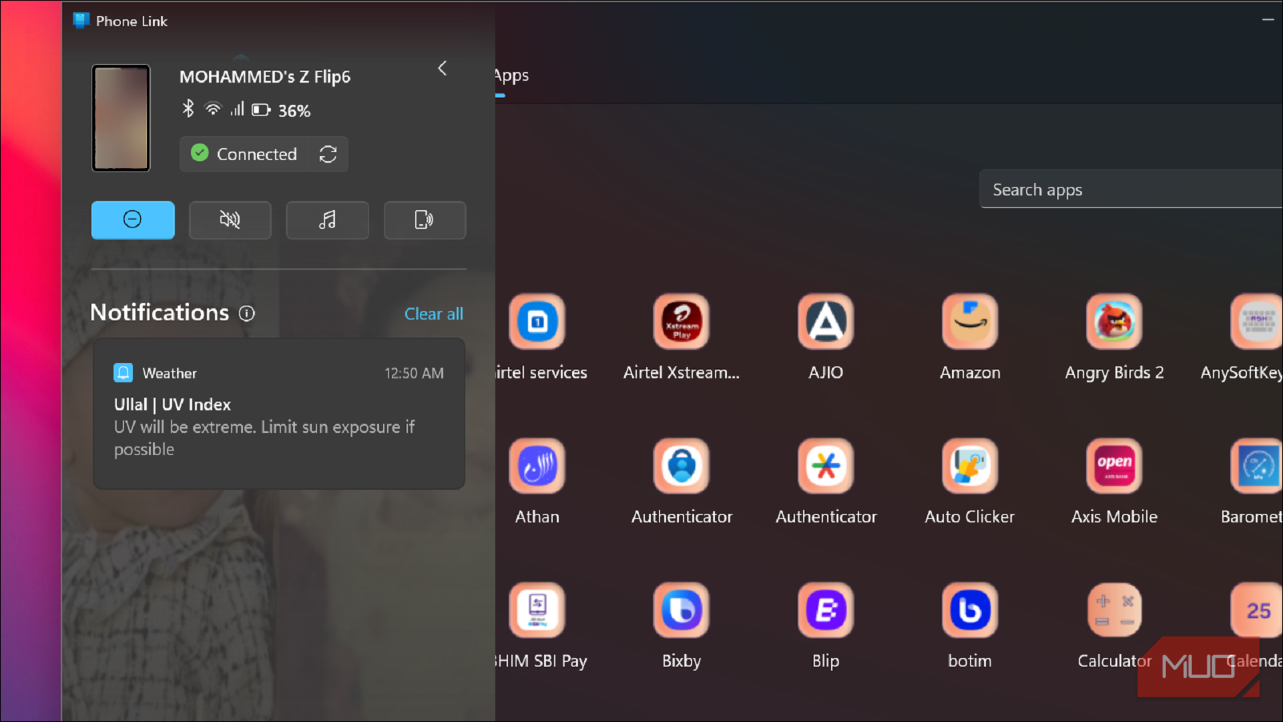Open the Axis Mobile app
The width and height of the screenshot is (1283, 722).
[x=1114, y=480]
